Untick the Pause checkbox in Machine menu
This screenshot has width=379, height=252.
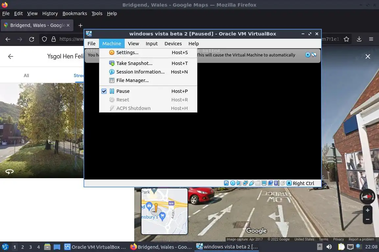coord(104,91)
